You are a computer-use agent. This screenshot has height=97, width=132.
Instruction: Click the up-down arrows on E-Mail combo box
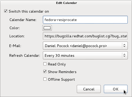124,45
